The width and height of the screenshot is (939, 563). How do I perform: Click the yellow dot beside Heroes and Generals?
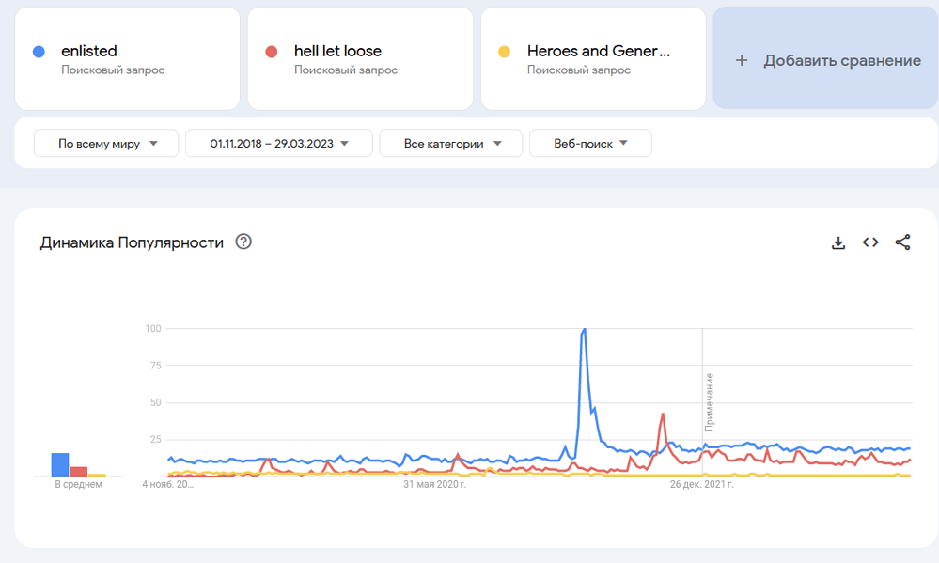[x=505, y=52]
